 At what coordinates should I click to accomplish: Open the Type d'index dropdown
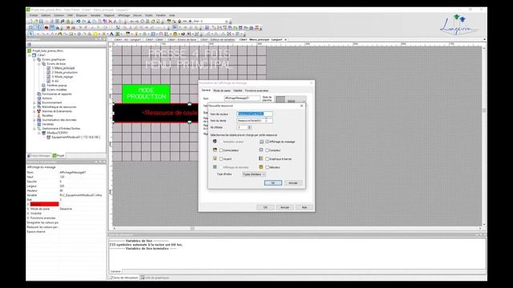click(254, 174)
